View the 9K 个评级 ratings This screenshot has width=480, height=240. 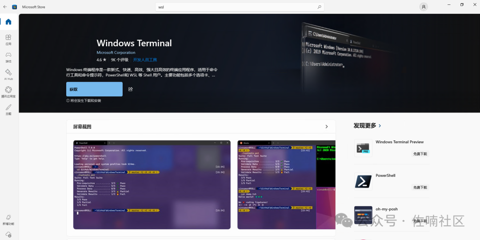(x=120, y=60)
